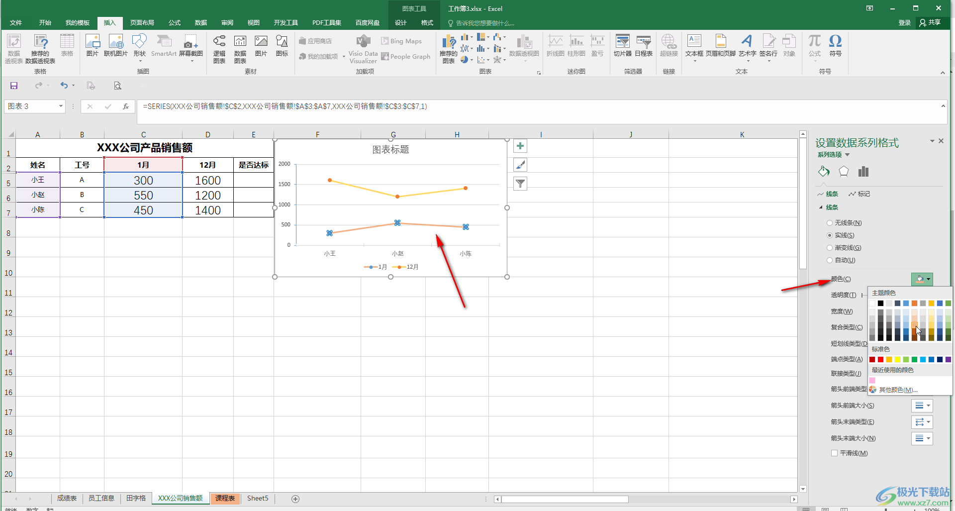This screenshot has width=955, height=511.
Task: Switch to the 标记 marker sub-tab
Action: [x=859, y=194]
